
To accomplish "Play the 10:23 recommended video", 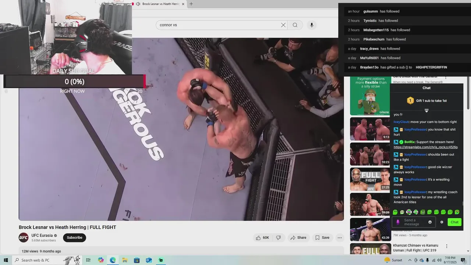I will (x=370, y=154).
